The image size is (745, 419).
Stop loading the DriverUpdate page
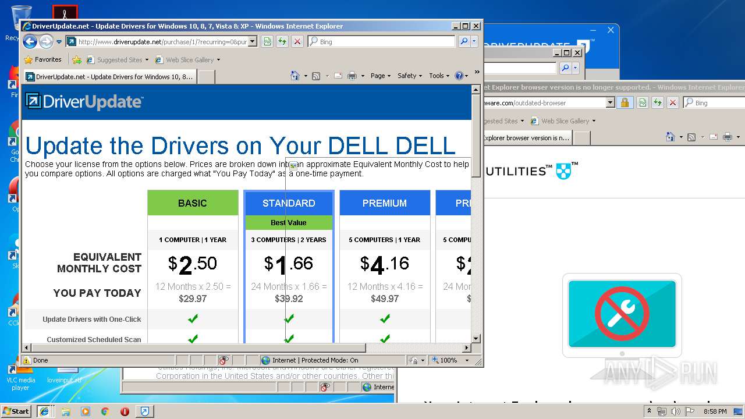297,41
